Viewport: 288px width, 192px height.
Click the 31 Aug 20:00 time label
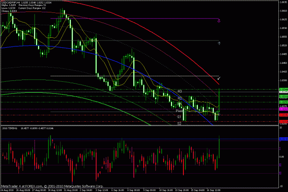point(71,190)
